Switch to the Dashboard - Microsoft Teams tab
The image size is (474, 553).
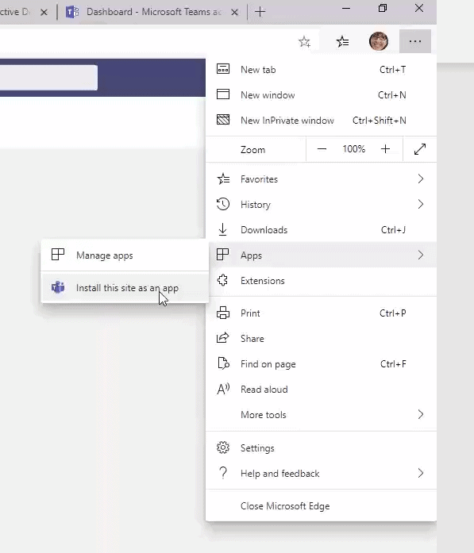point(148,13)
